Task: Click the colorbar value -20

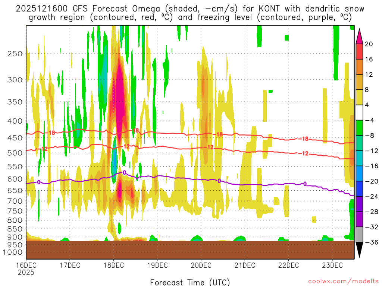Action: 372,181
